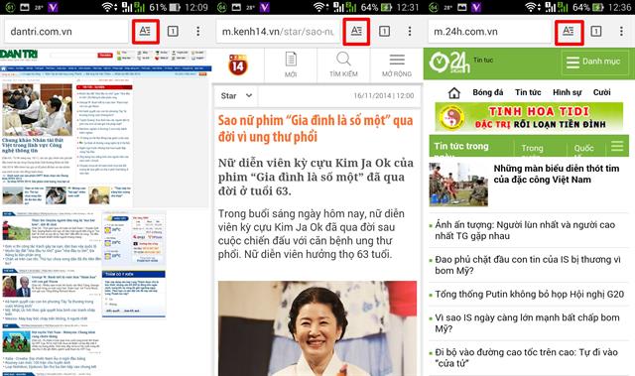Open overflow menu in m.24h.com.vn browser
The image size is (635, 376).
coord(621,31)
